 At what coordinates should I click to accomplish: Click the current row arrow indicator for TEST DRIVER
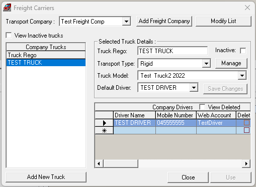tap(104, 123)
